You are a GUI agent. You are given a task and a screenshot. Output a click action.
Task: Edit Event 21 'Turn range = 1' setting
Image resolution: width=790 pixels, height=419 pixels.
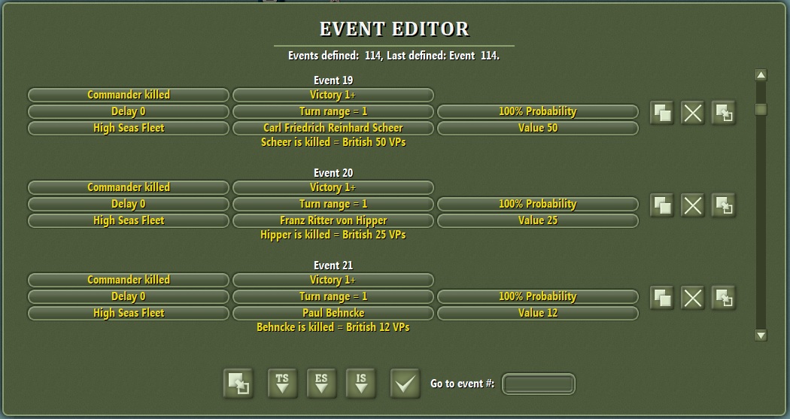click(x=333, y=297)
